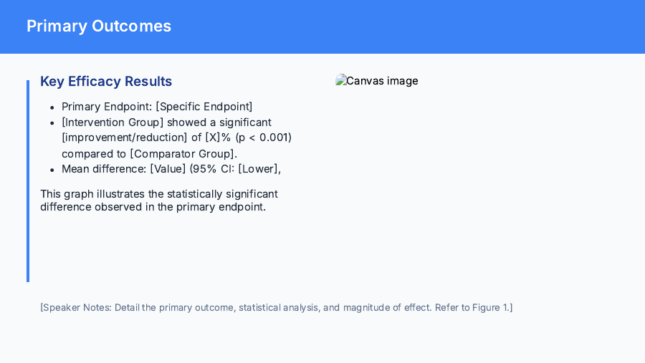Click the "Mean difference" bullet label
Screen dimensions: 645x363
click(x=103, y=169)
